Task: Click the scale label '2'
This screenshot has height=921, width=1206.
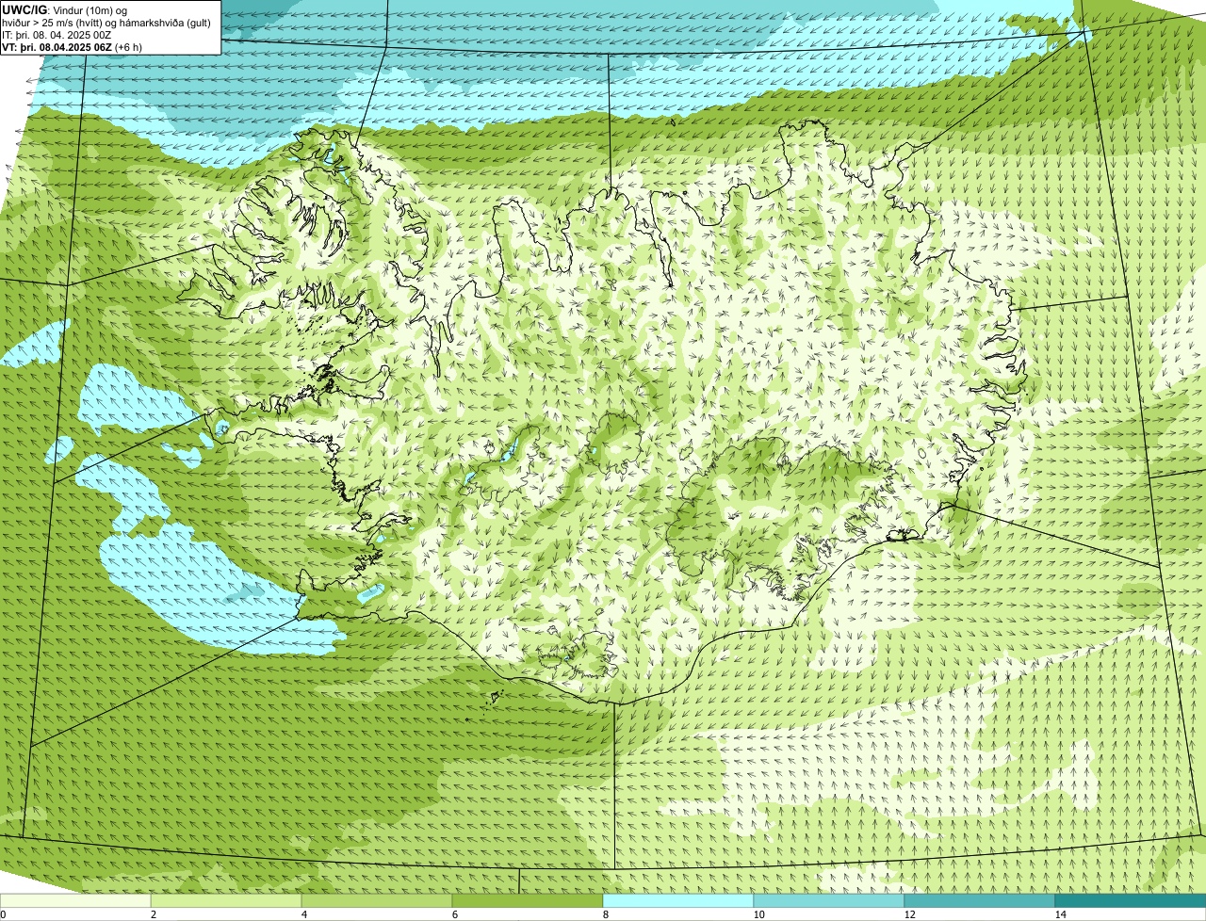Action: coord(153,914)
